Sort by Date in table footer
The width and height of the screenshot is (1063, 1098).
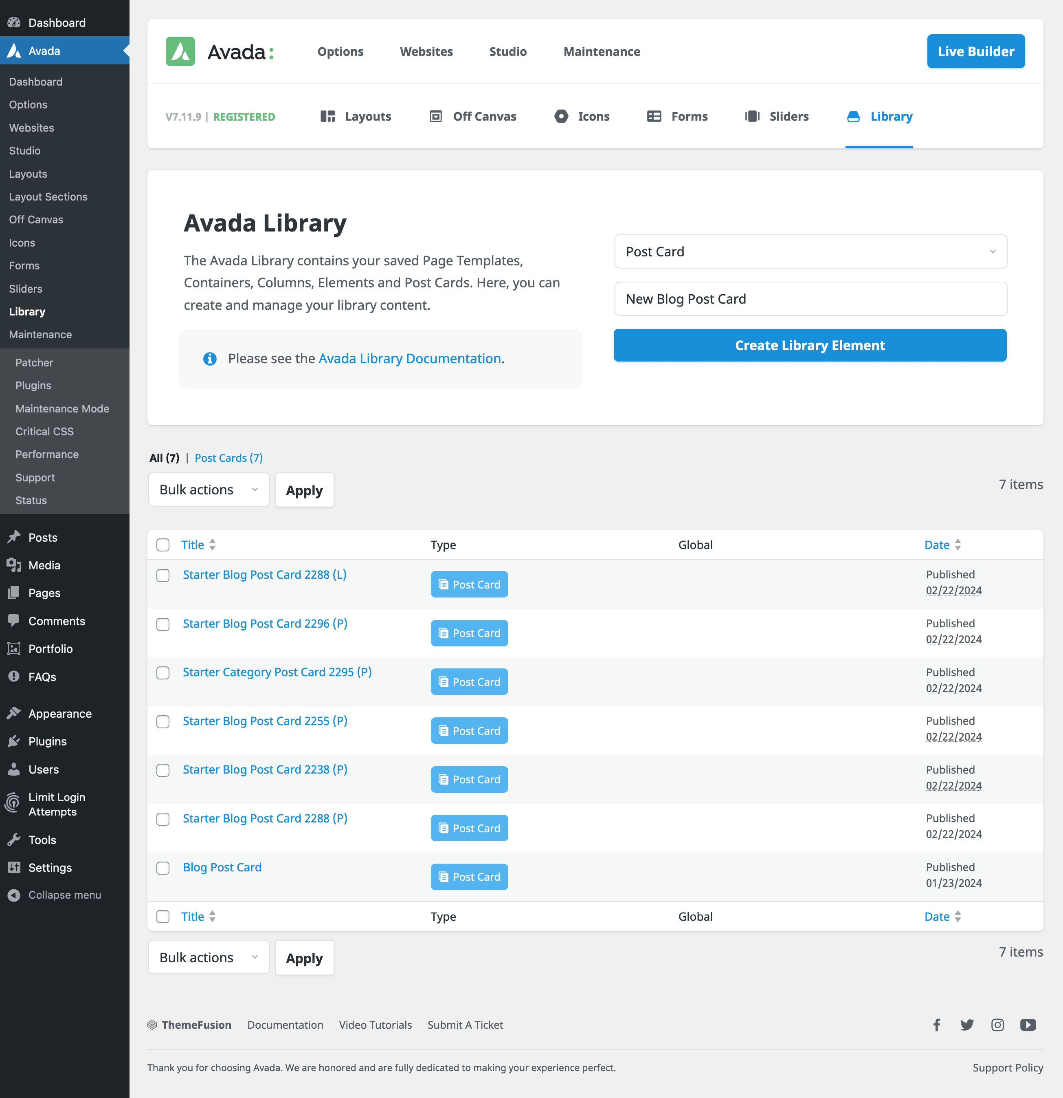click(943, 917)
